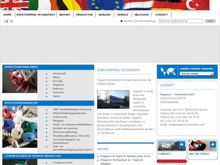
Task: Open the Home menu item
Action: [8, 15]
